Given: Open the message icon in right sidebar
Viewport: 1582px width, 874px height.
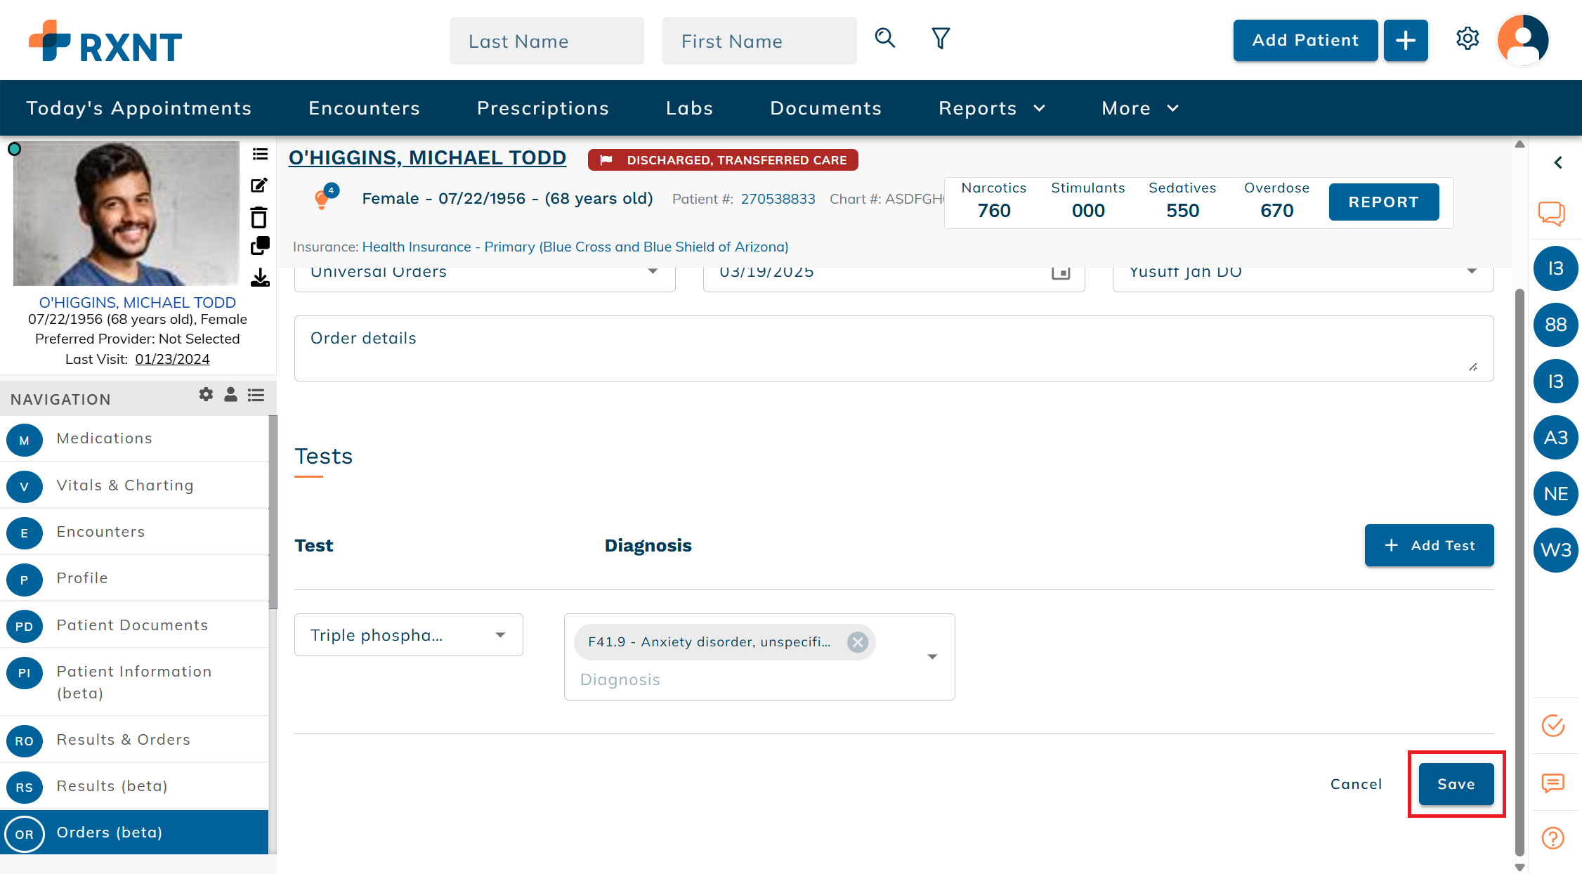Looking at the screenshot, I should pos(1553,783).
